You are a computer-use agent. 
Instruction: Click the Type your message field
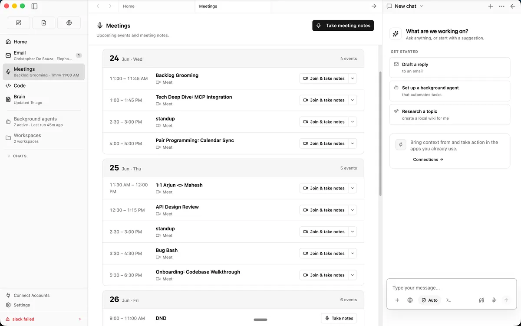[x=452, y=288]
